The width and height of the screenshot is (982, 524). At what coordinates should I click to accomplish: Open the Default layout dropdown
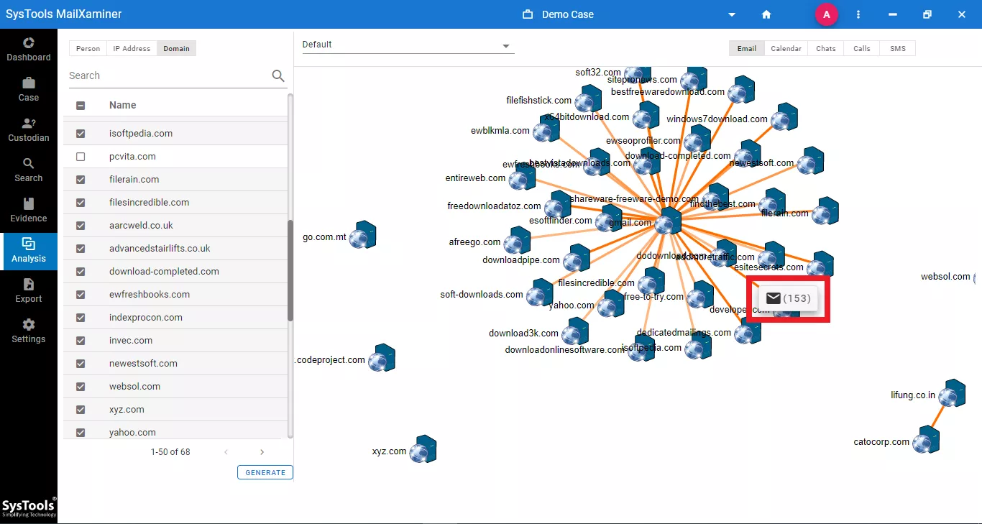[x=408, y=45]
